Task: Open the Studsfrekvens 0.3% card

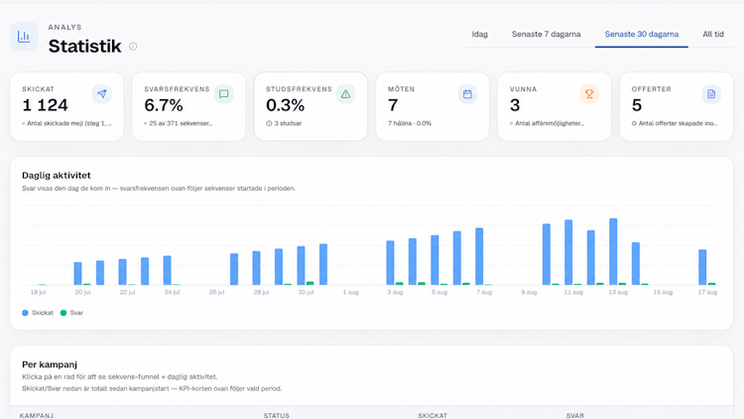Action: pyautogui.click(x=310, y=106)
